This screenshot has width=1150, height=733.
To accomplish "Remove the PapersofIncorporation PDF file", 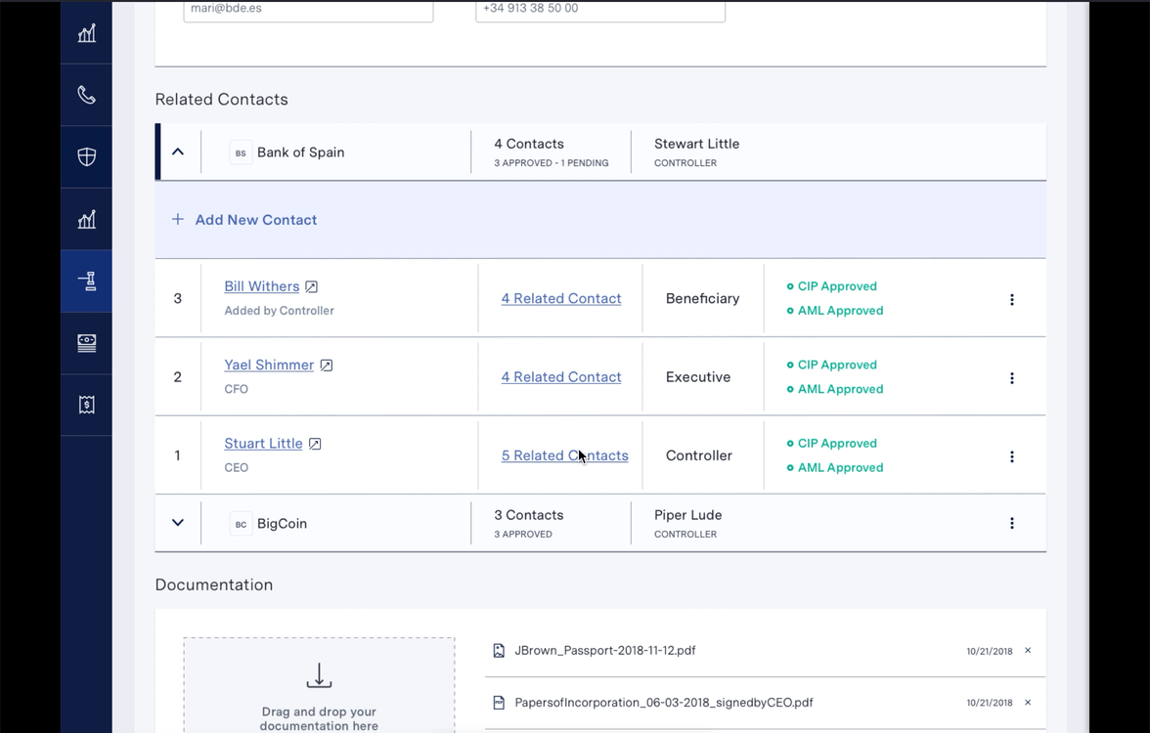I will (x=1028, y=703).
